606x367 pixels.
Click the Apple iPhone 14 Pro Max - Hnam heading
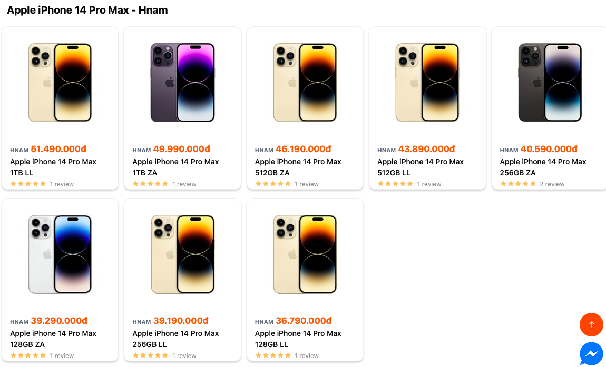[x=87, y=10]
